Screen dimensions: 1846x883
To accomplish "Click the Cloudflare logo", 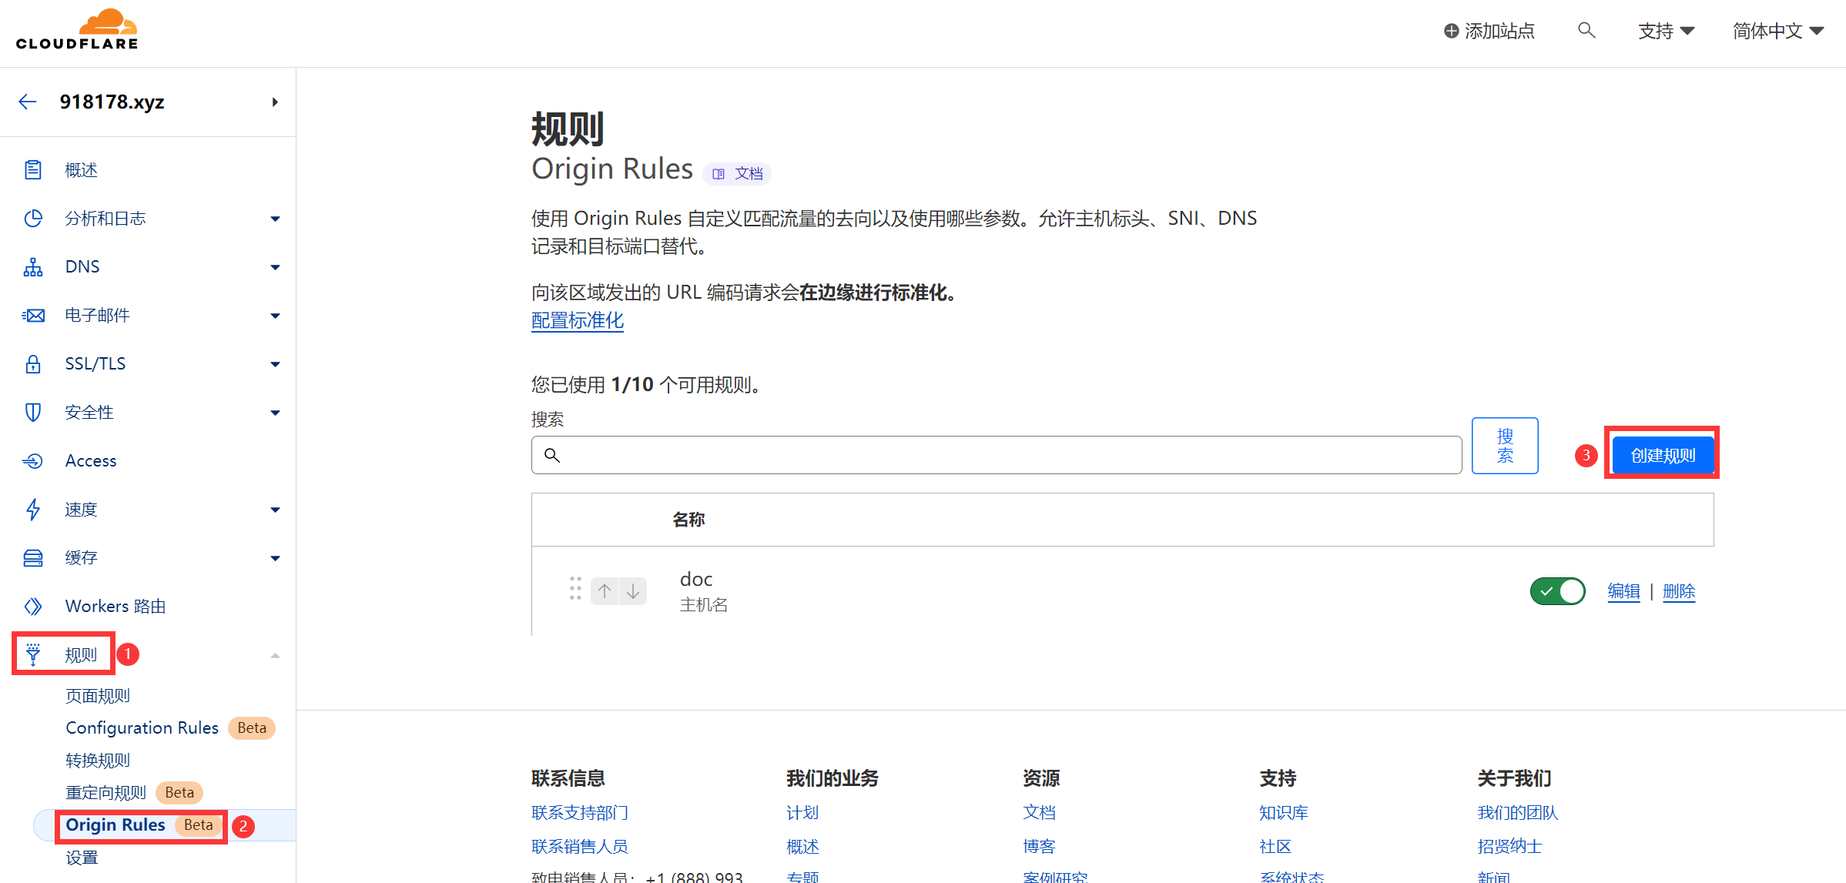I will (77, 29).
